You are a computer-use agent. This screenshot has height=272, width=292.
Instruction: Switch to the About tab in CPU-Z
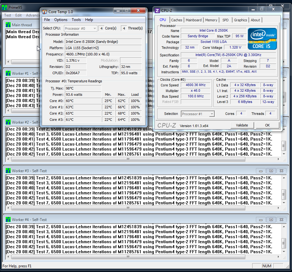[x=255, y=20]
